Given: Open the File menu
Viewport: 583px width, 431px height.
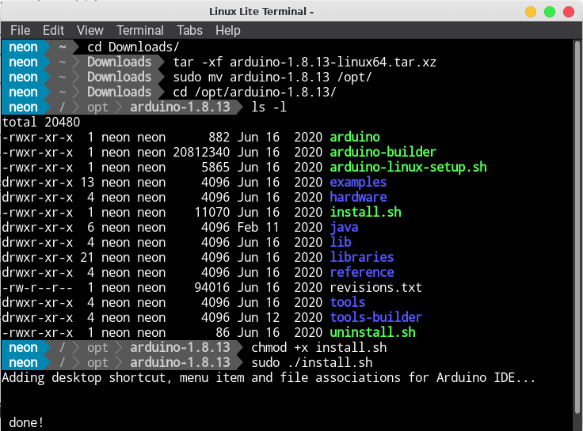Looking at the screenshot, I should (20, 30).
